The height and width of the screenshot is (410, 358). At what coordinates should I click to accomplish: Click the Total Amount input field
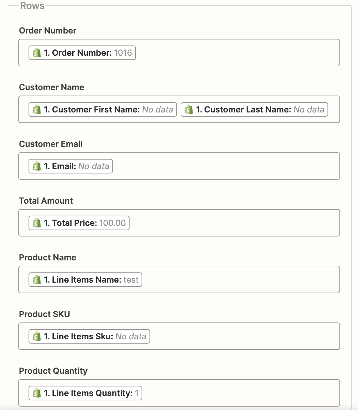point(232,223)
